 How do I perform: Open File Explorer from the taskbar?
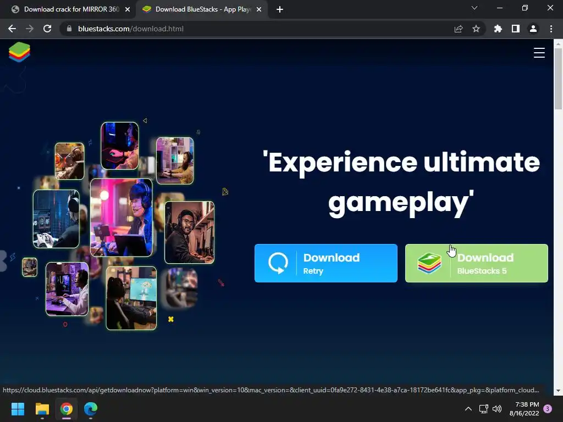click(x=42, y=409)
